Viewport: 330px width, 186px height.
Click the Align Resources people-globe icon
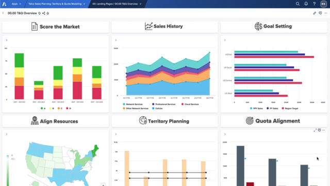pos(35,120)
